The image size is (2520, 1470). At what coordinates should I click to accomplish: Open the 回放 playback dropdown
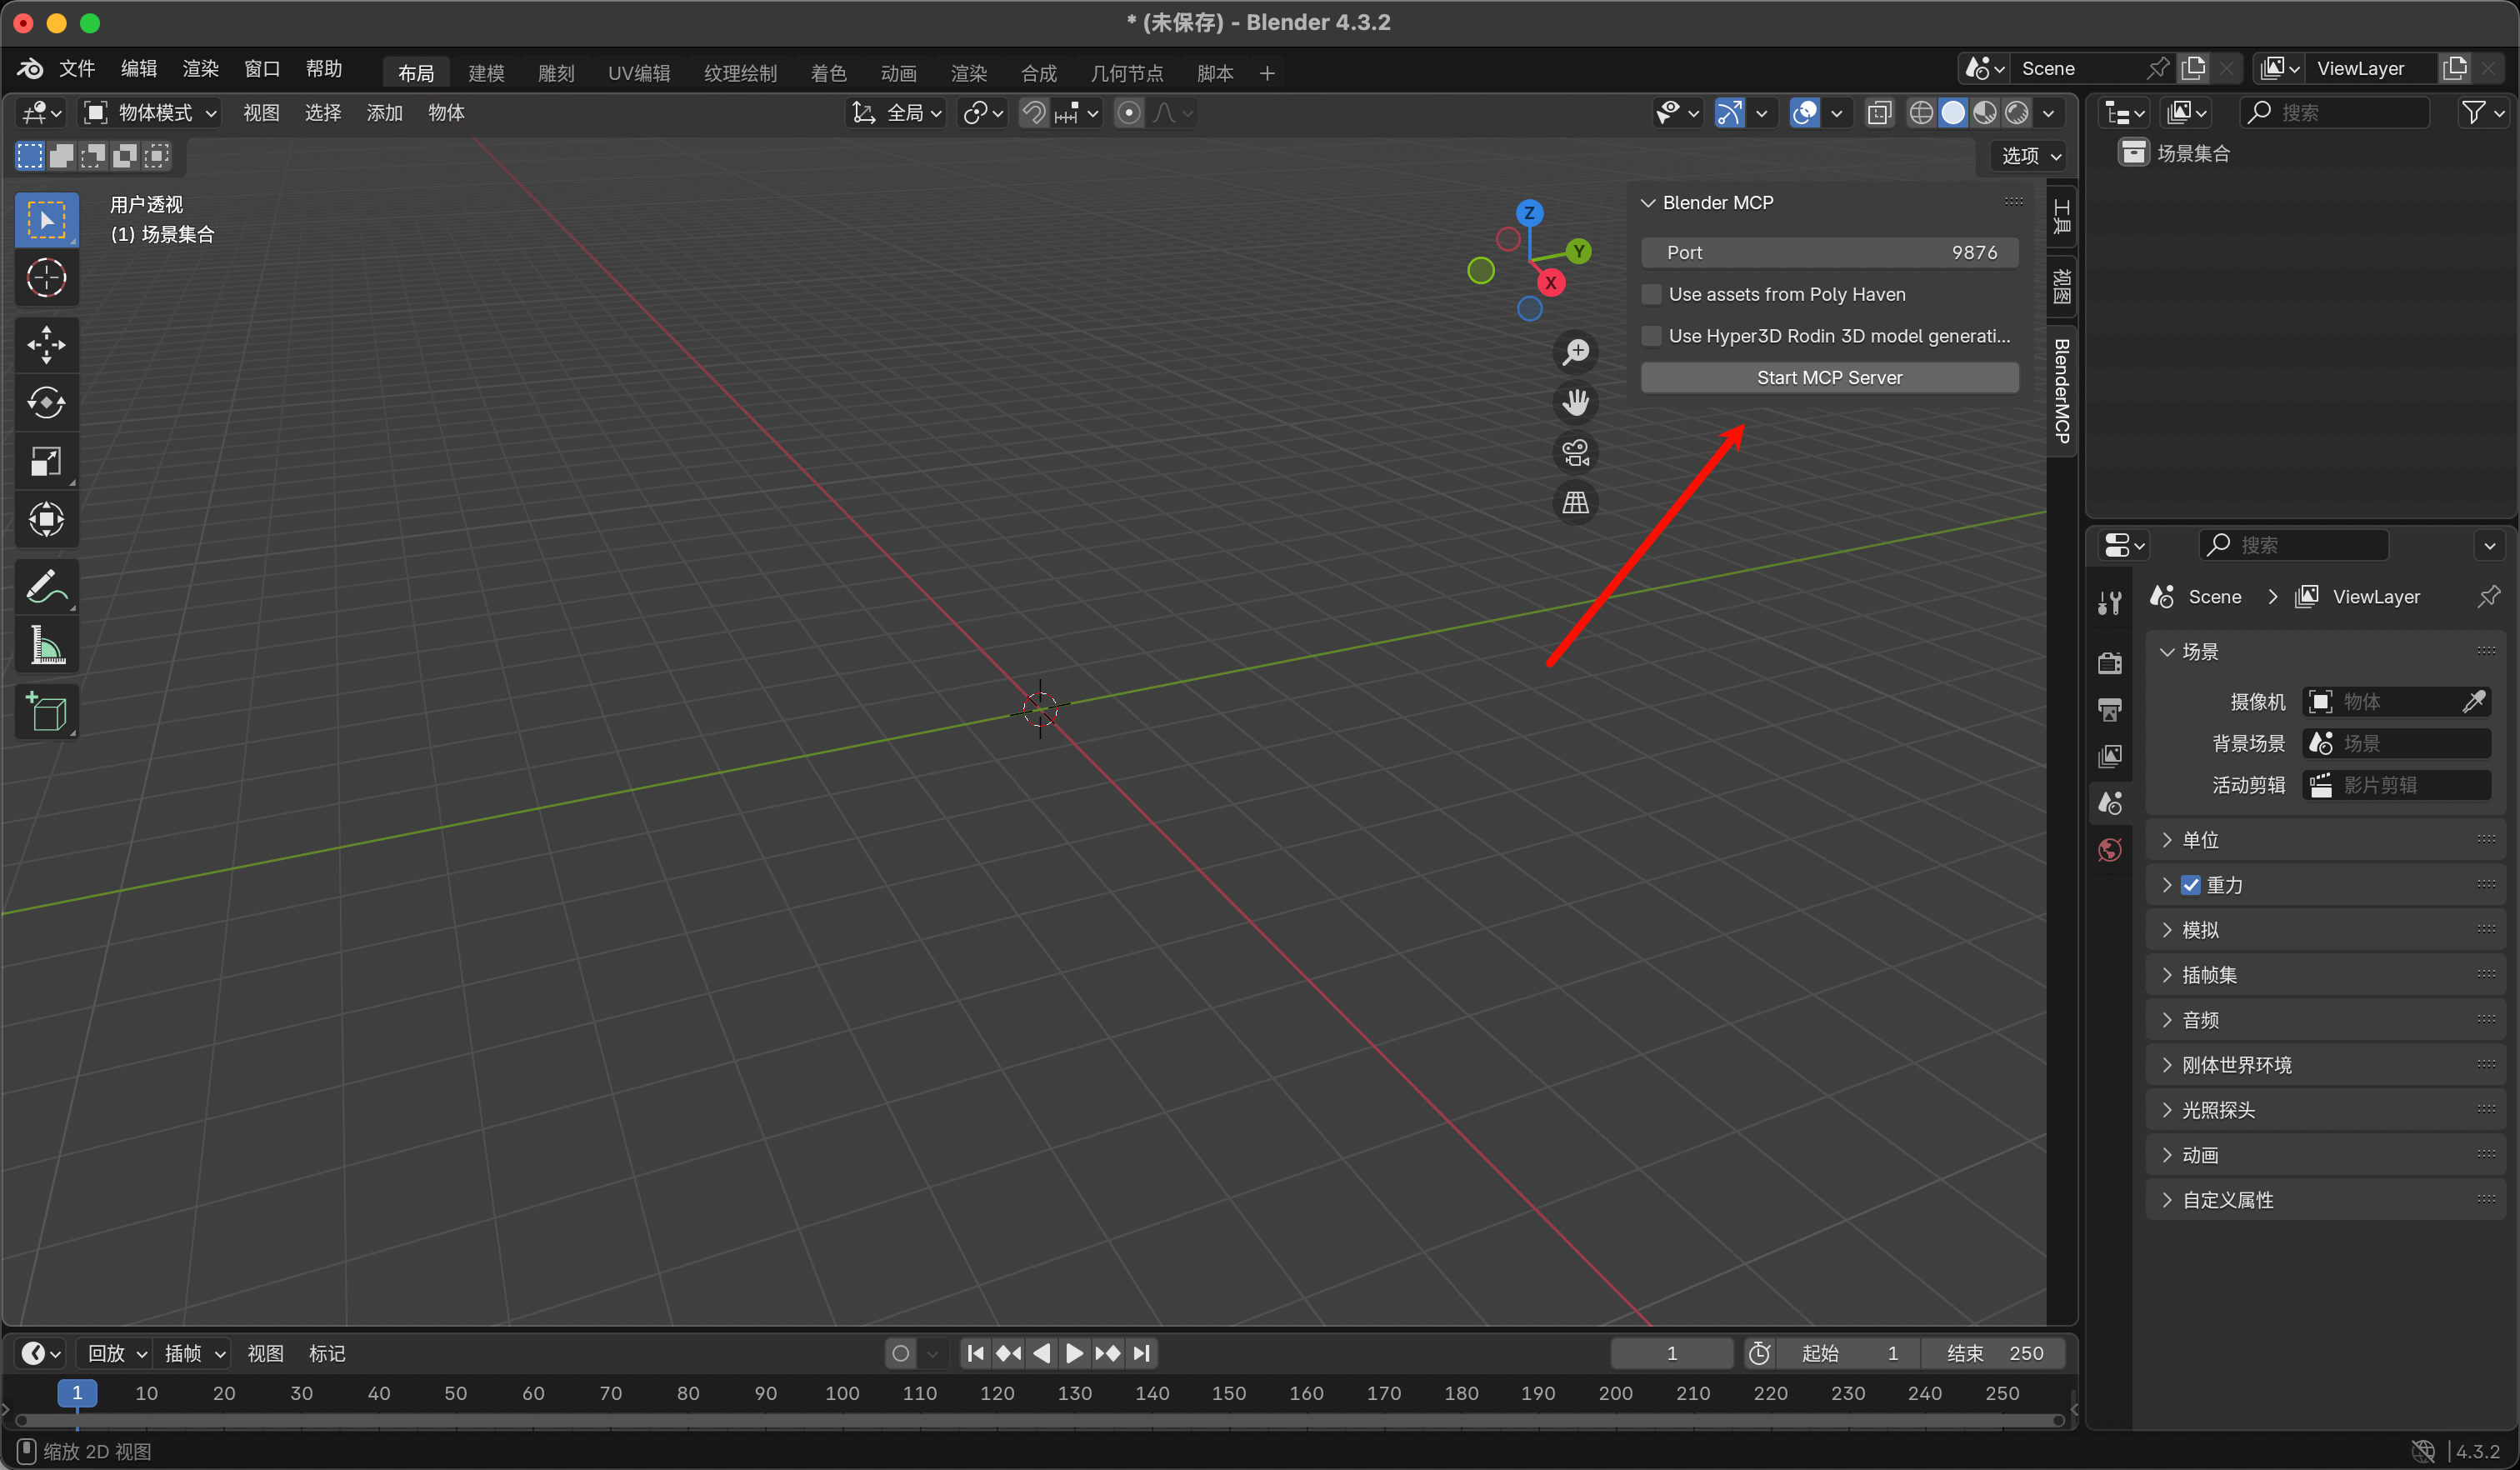click(116, 1353)
